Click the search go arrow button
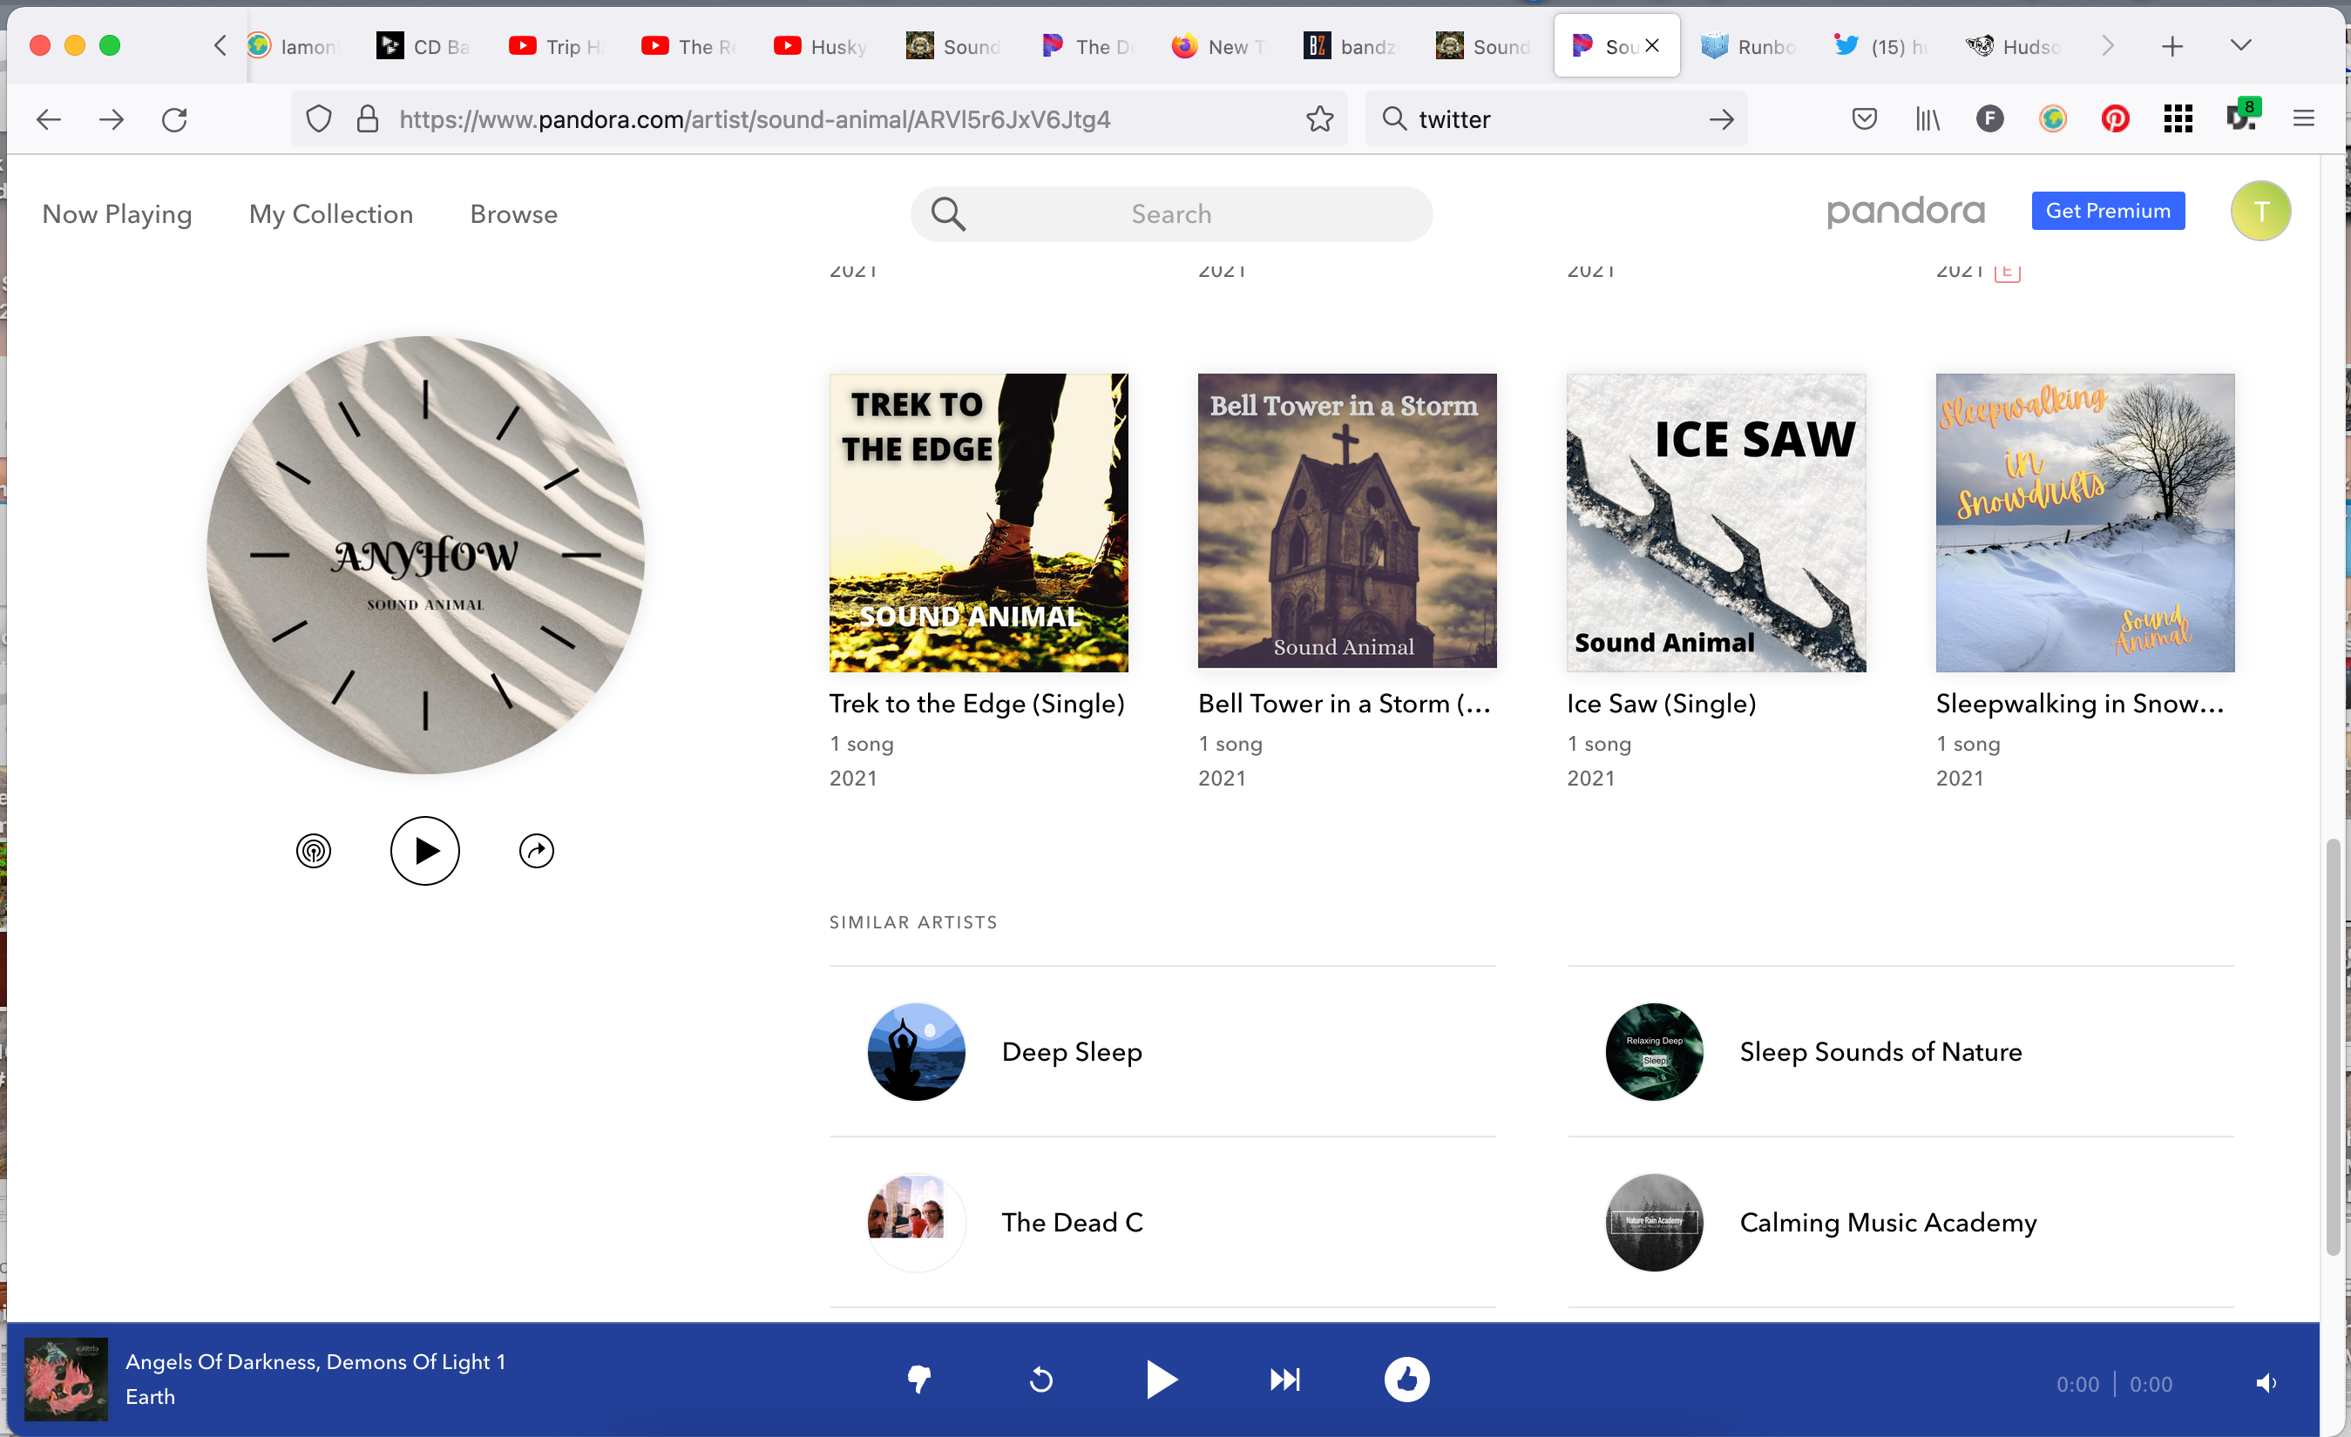The width and height of the screenshot is (2351, 1437). point(1721,119)
